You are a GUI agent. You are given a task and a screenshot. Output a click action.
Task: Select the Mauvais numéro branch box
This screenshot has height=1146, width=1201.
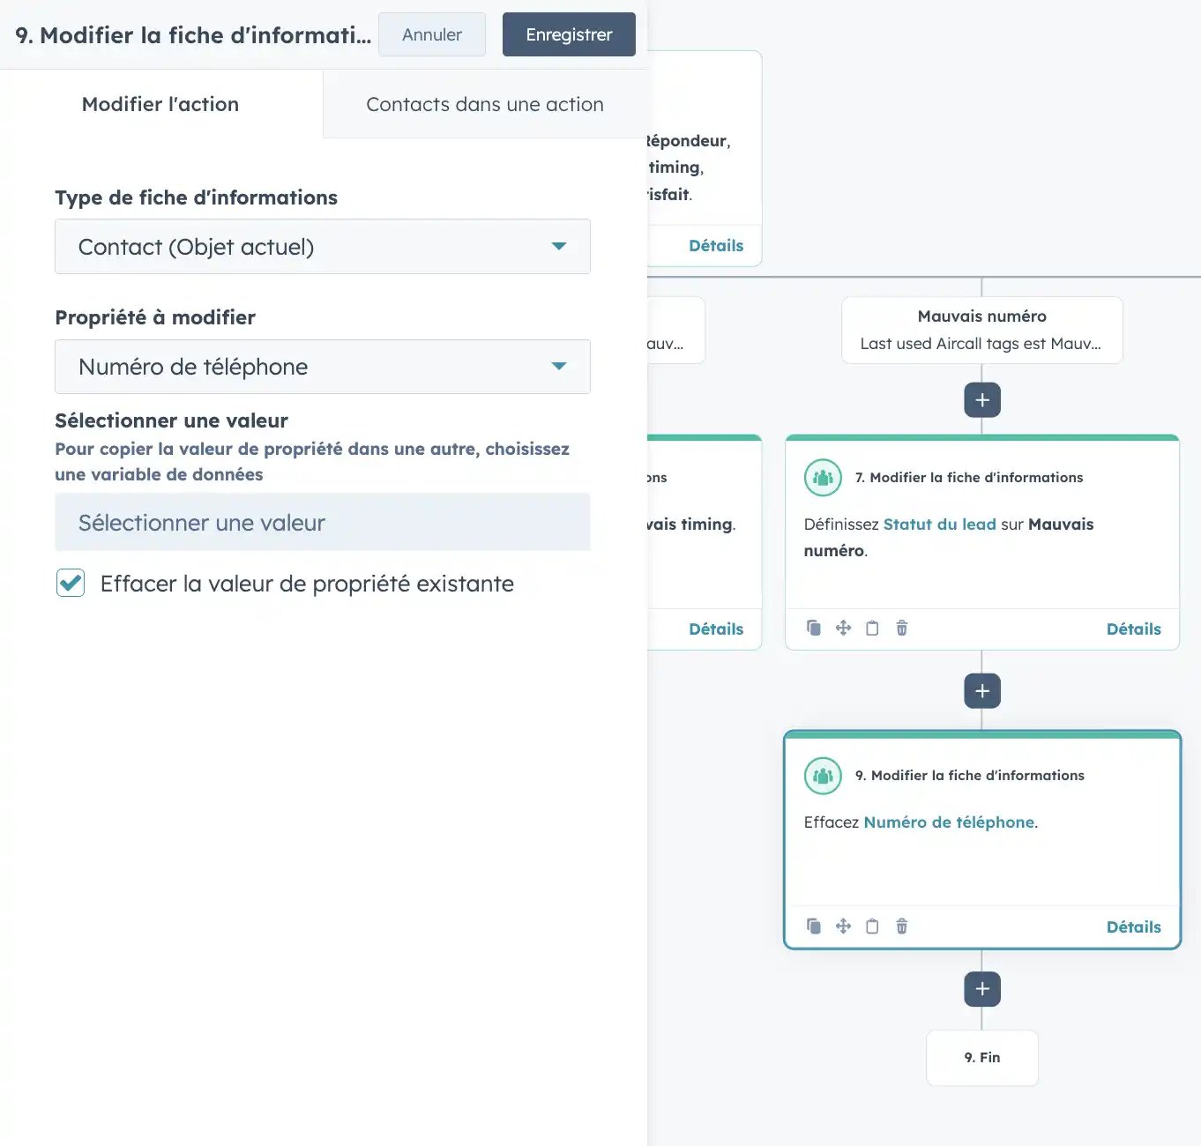click(981, 330)
